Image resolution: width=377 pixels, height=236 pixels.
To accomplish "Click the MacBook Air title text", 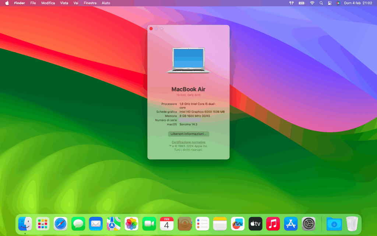I will [x=188, y=89].
